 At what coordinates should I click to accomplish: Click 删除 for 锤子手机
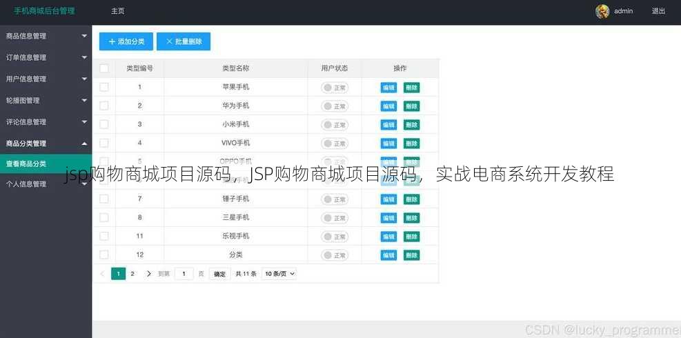[411, 199]
